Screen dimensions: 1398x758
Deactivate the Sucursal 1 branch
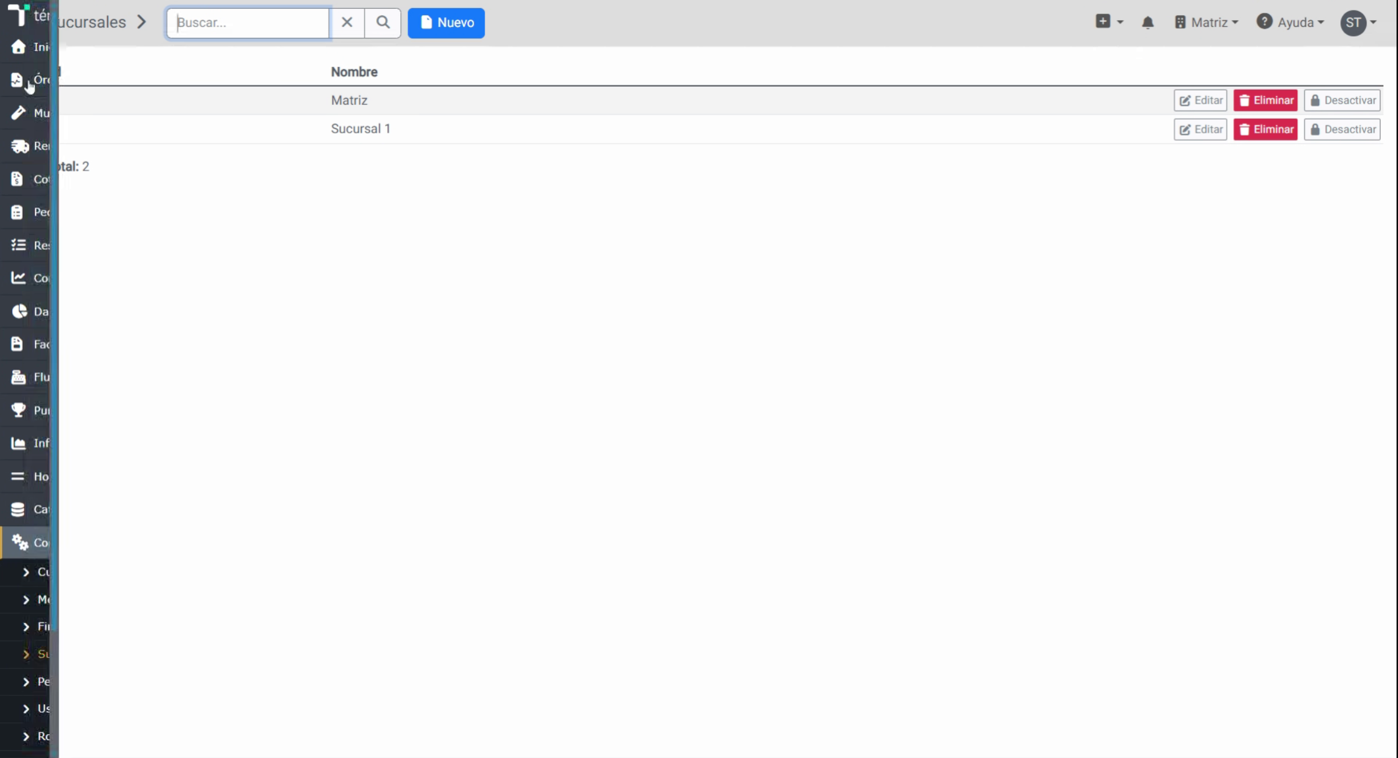point(1342,129)
